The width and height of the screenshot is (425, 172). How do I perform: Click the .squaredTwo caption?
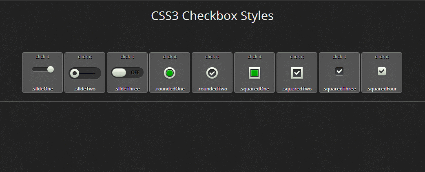coord(297,88)
